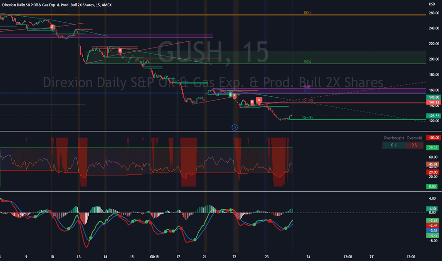Click the red 144.13 price tag
This screenshot has height=261, width=442.
434,102
